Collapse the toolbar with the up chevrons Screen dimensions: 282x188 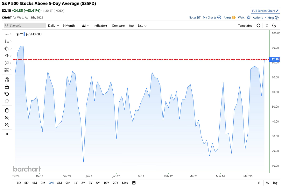coord(267,25)
